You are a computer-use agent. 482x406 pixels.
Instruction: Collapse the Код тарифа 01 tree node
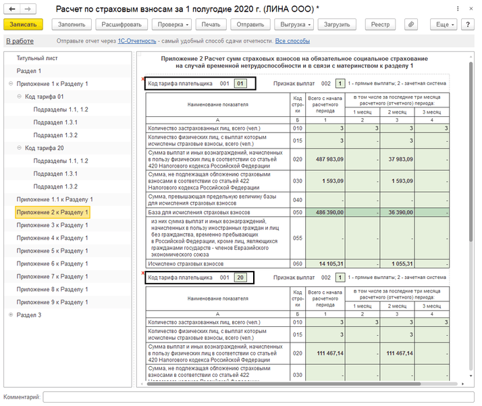[x=19, y=97]
